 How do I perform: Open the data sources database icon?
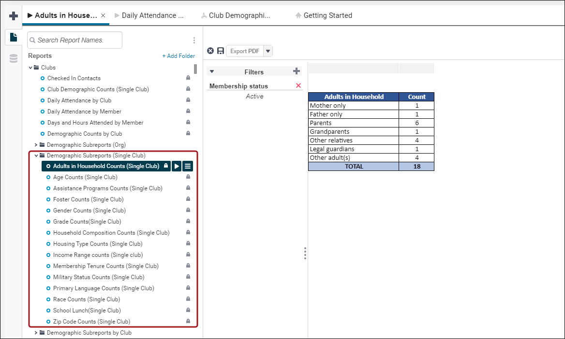click(14, 58)
